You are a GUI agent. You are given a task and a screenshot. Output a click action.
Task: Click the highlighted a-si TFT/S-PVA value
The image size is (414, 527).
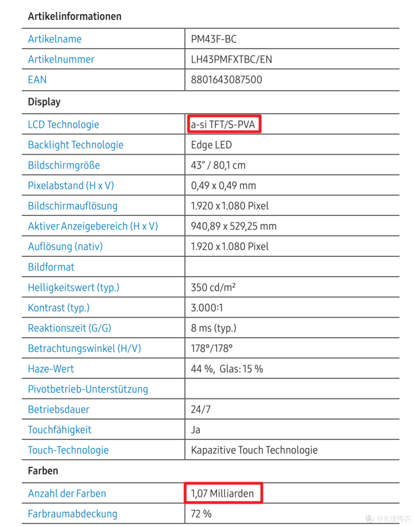pyautogui.click(x=224, y=124)
